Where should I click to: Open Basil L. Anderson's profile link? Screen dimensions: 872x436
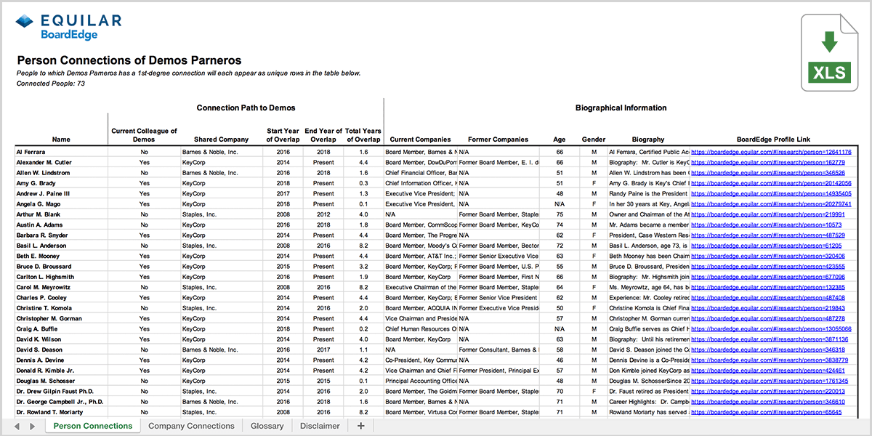[766, 246]
